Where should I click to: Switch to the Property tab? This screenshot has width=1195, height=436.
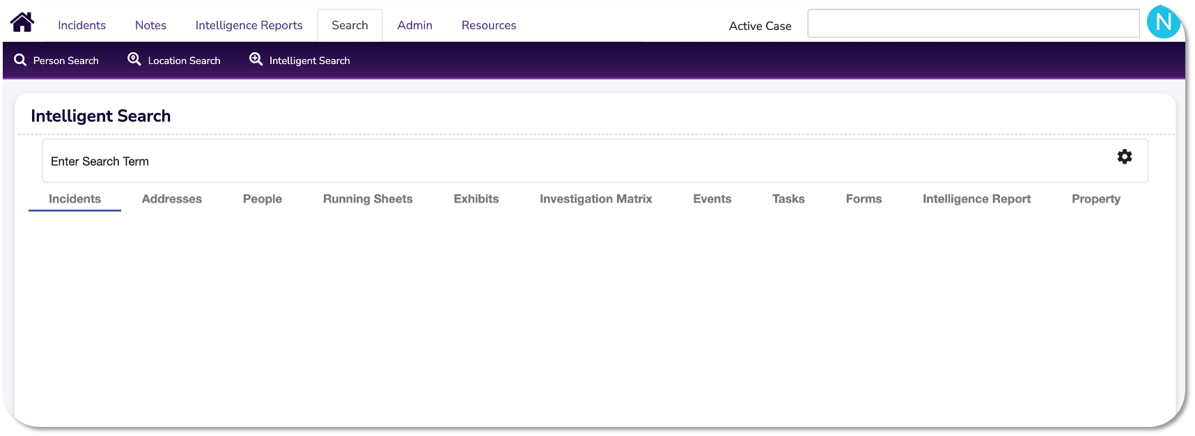click(x=1095, y=199)
